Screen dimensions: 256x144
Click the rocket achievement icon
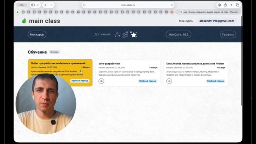(125, 34)
